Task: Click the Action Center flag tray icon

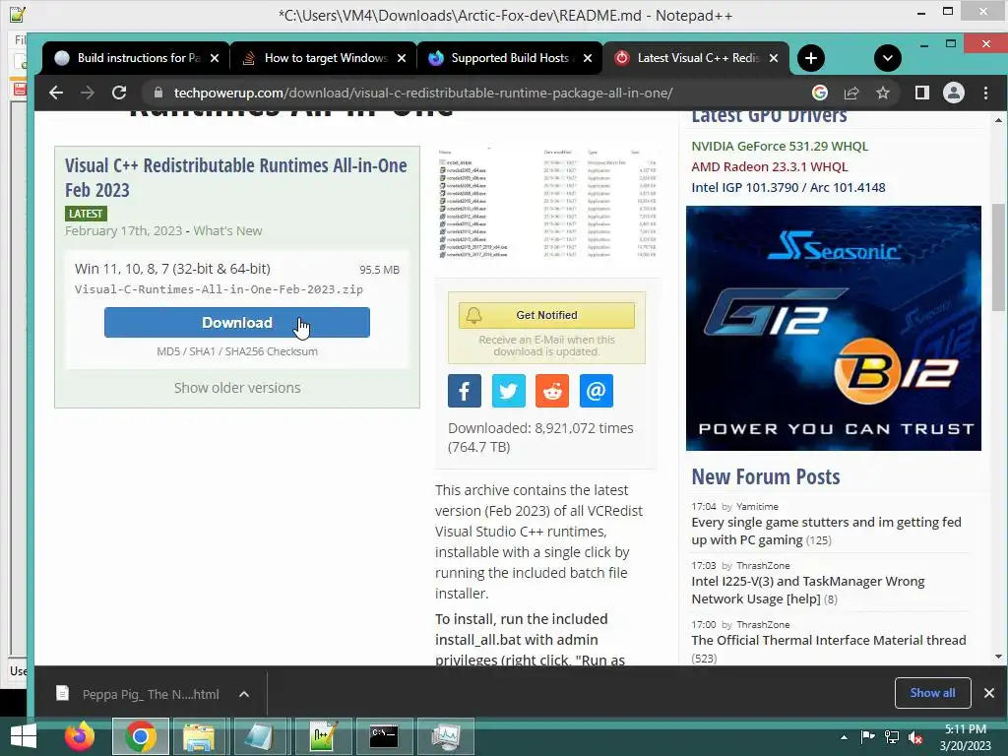Action: (x=868, y=737)
